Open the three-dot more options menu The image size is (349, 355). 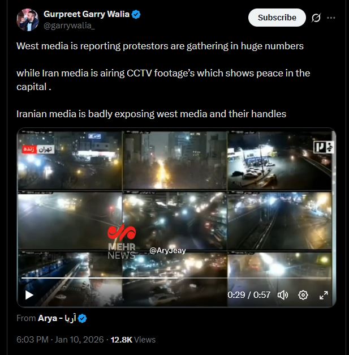[x=331, y=18]
